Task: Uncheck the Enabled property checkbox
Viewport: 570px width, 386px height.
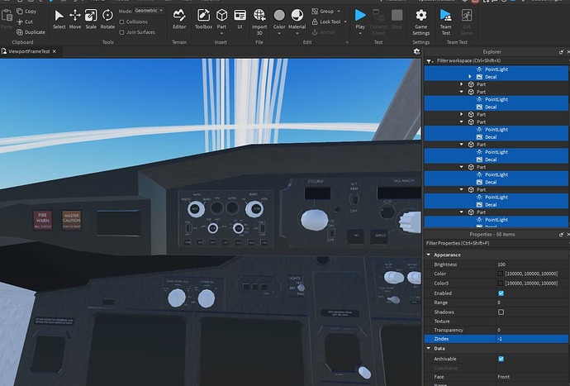Action: [501, 293]
